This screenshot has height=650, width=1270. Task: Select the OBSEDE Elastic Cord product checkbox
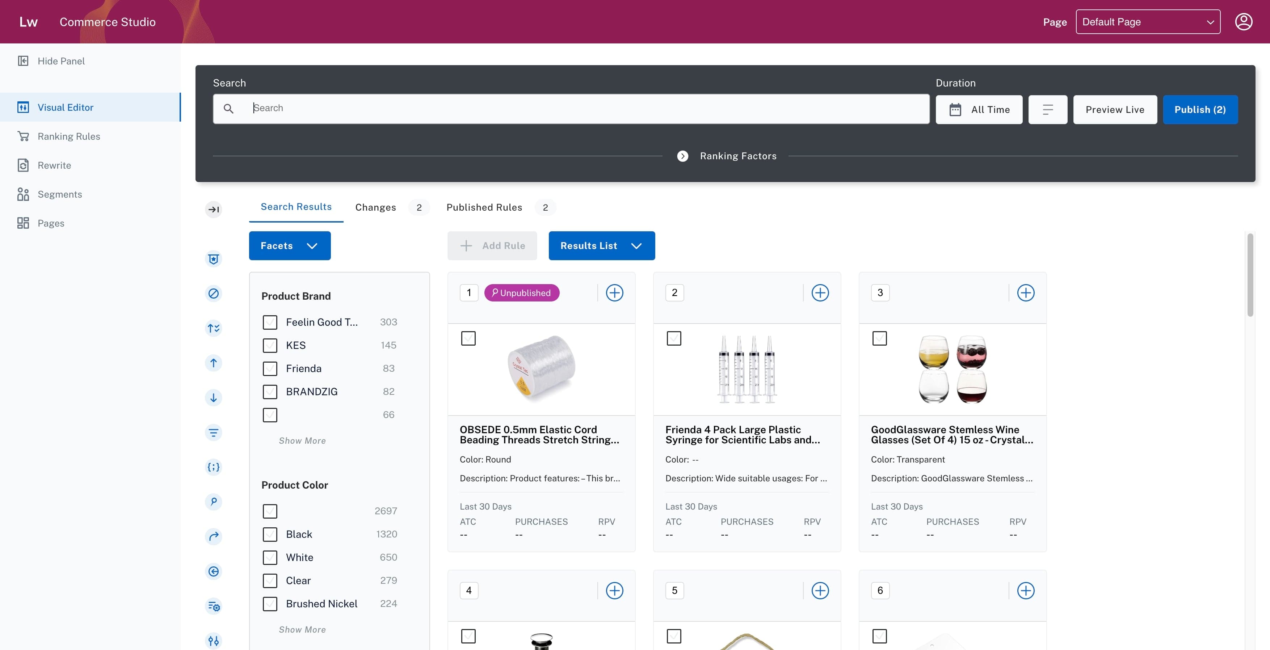(x=468, y=338)
